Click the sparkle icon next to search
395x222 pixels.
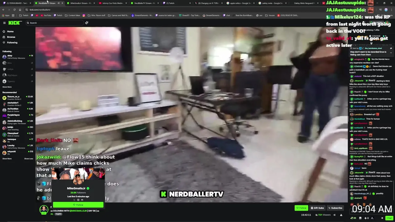87,23
